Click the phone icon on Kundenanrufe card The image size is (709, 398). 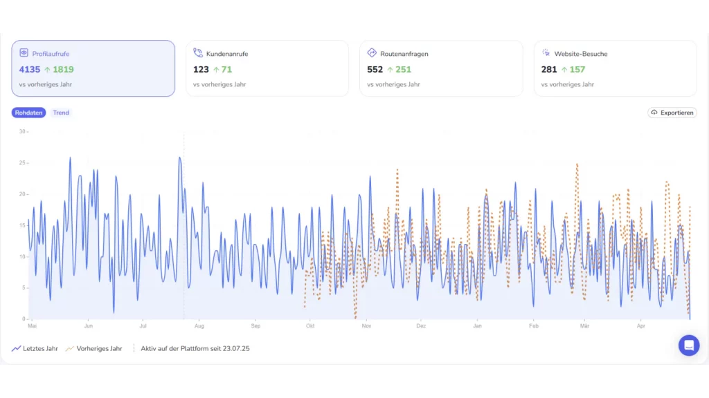198,53
